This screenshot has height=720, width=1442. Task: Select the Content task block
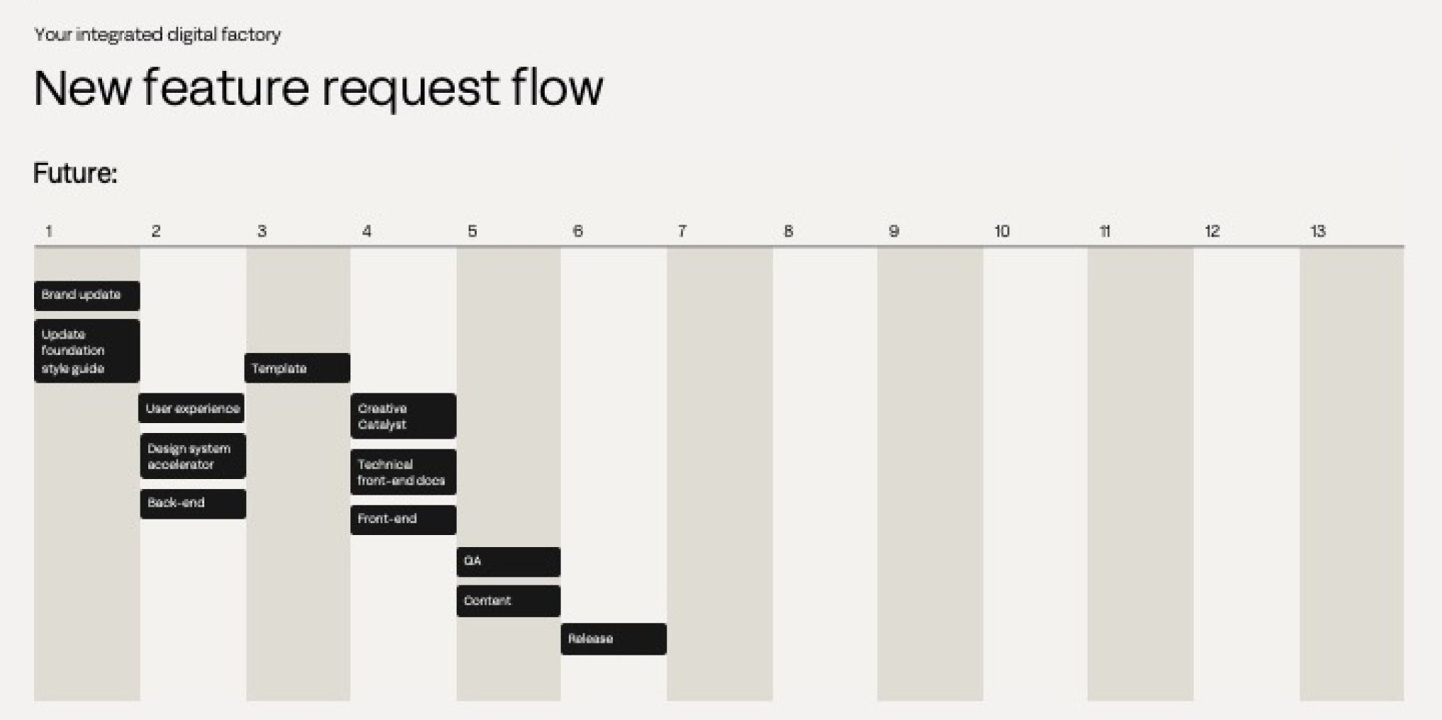point(509,601)
